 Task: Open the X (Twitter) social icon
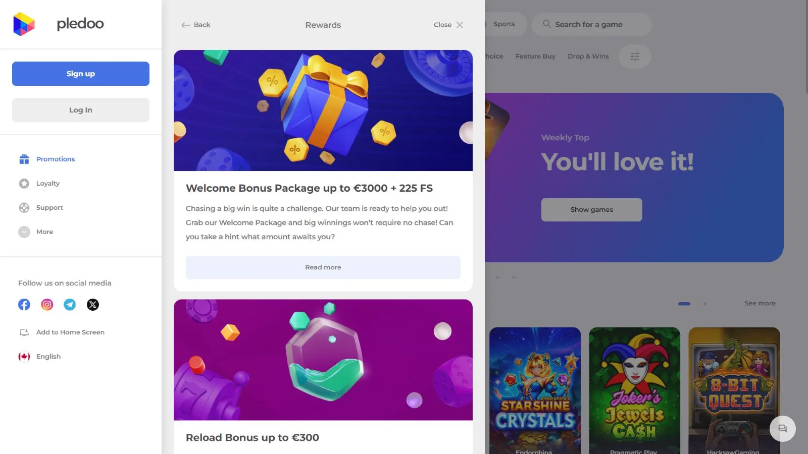pyautogui.click(x=93, y=305)
